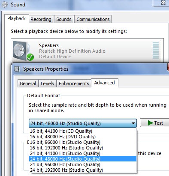Click the Speakers Properties title bar icon

tap(17, 69)
